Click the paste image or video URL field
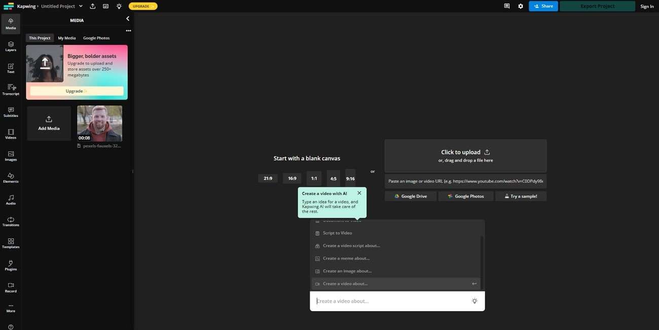Image resolution: width=659 pixels, height=330 pixels. click(465, 181)
